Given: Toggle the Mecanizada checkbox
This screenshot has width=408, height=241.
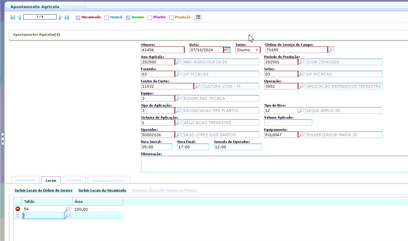Looking at the screenshot, I should click(x=78, y=18).
